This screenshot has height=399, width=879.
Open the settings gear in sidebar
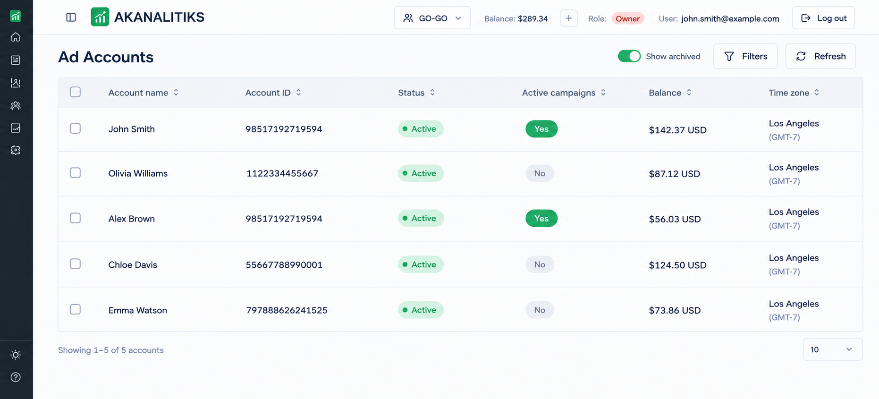[16, 150]
